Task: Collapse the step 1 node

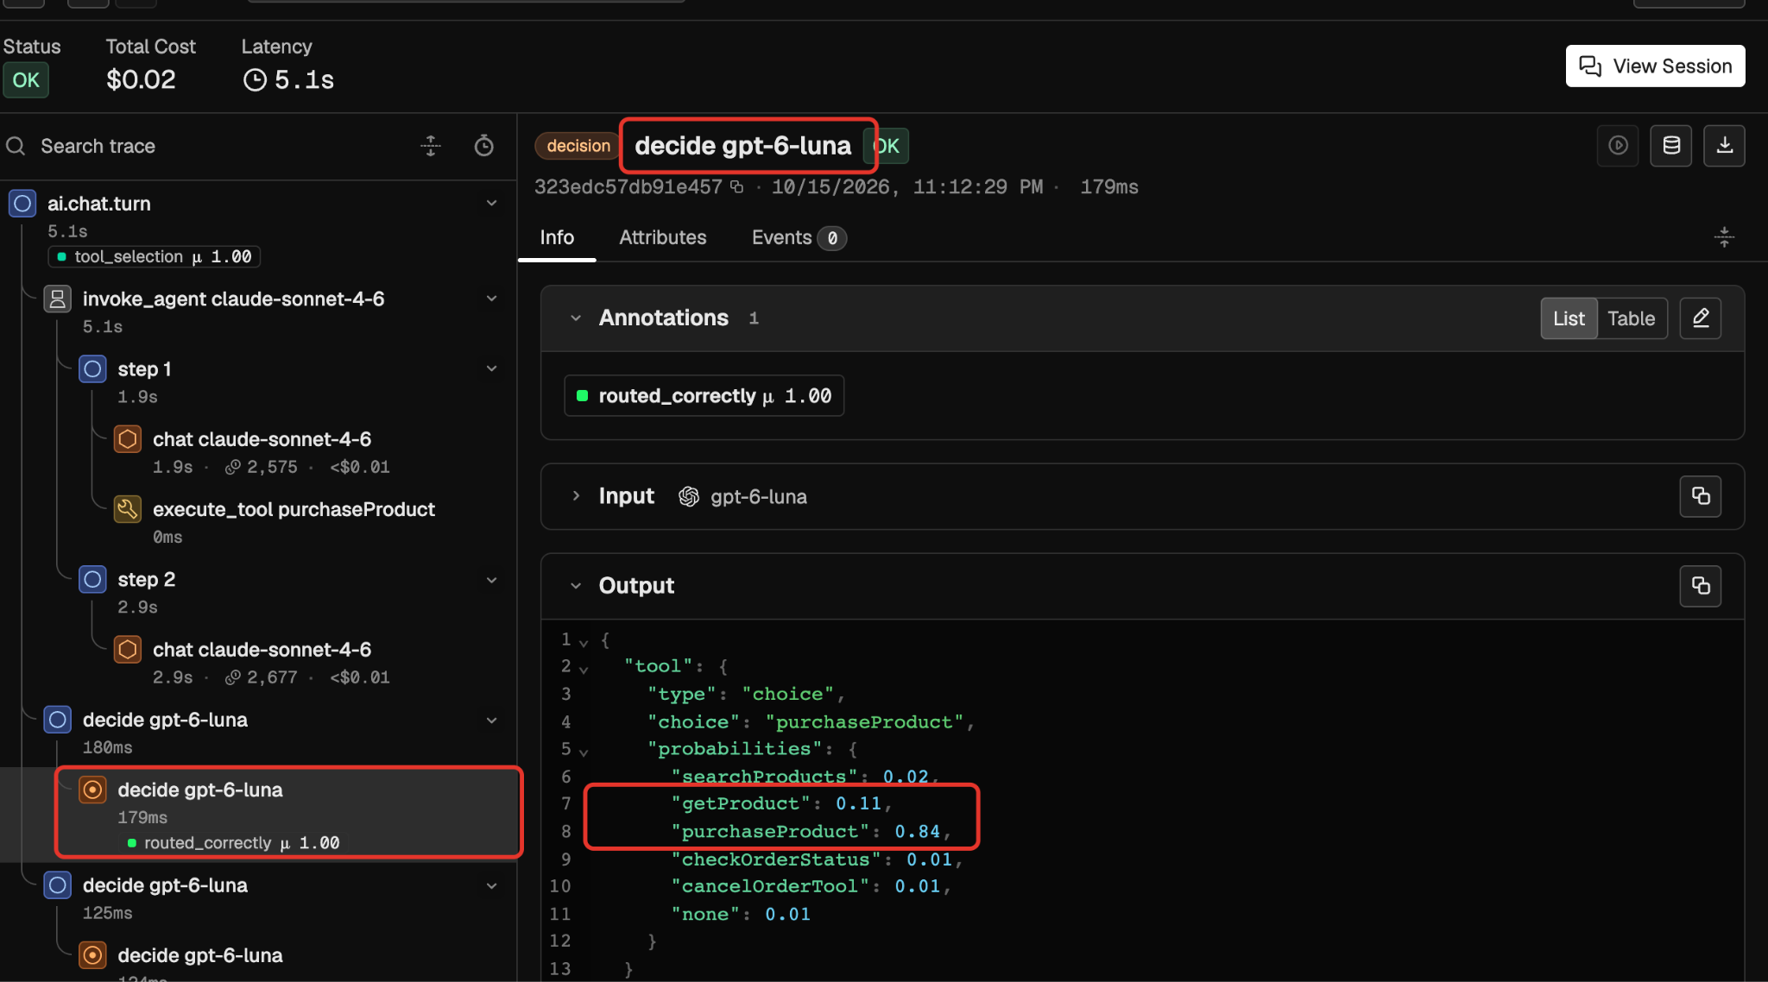Action: [x=491, y=368]
